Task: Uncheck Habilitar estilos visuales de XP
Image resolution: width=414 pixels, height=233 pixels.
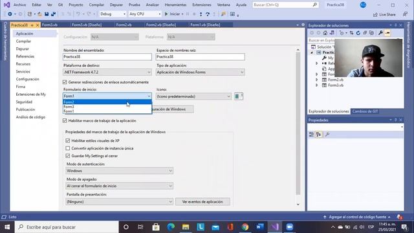Action: [68, 141]
